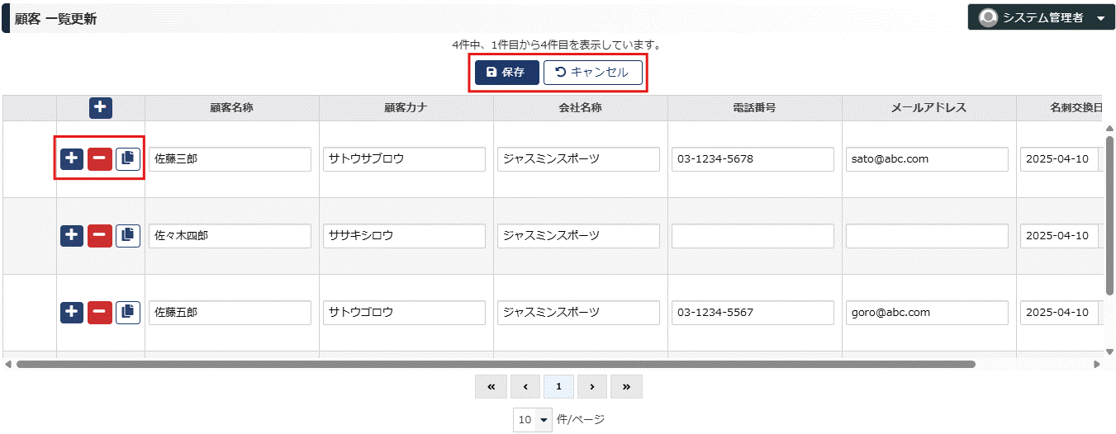Click the 顧客カナ column header
This screenshot has height=434, width=1116.
pos(406,108)
